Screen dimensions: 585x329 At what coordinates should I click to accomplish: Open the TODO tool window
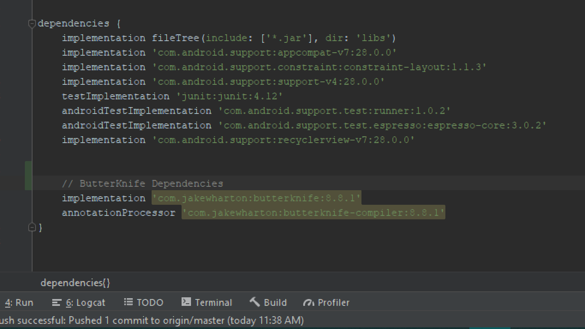coord(143,302)
